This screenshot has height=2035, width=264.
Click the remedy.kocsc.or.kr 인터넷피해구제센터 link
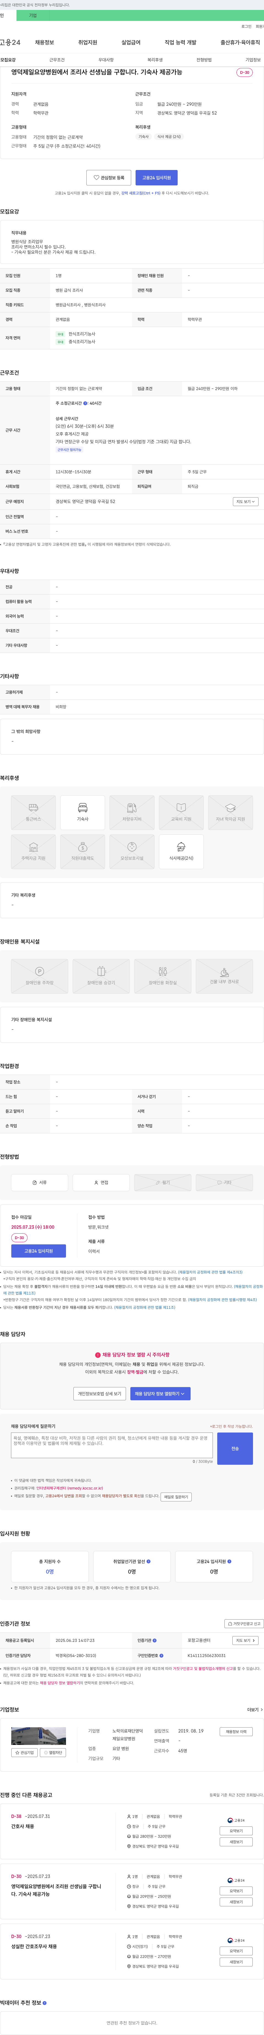pyautogui.click(x=69, y=1488)
